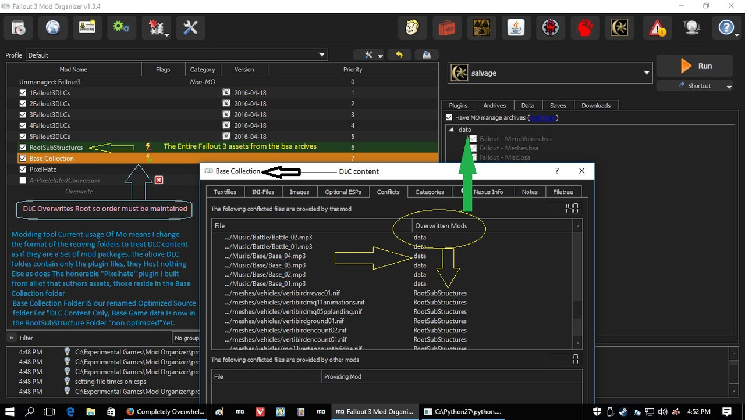Select .../Music/Base/Base_04.mp3 conflict row
This screenshot has width=745, height=420.
392,256
